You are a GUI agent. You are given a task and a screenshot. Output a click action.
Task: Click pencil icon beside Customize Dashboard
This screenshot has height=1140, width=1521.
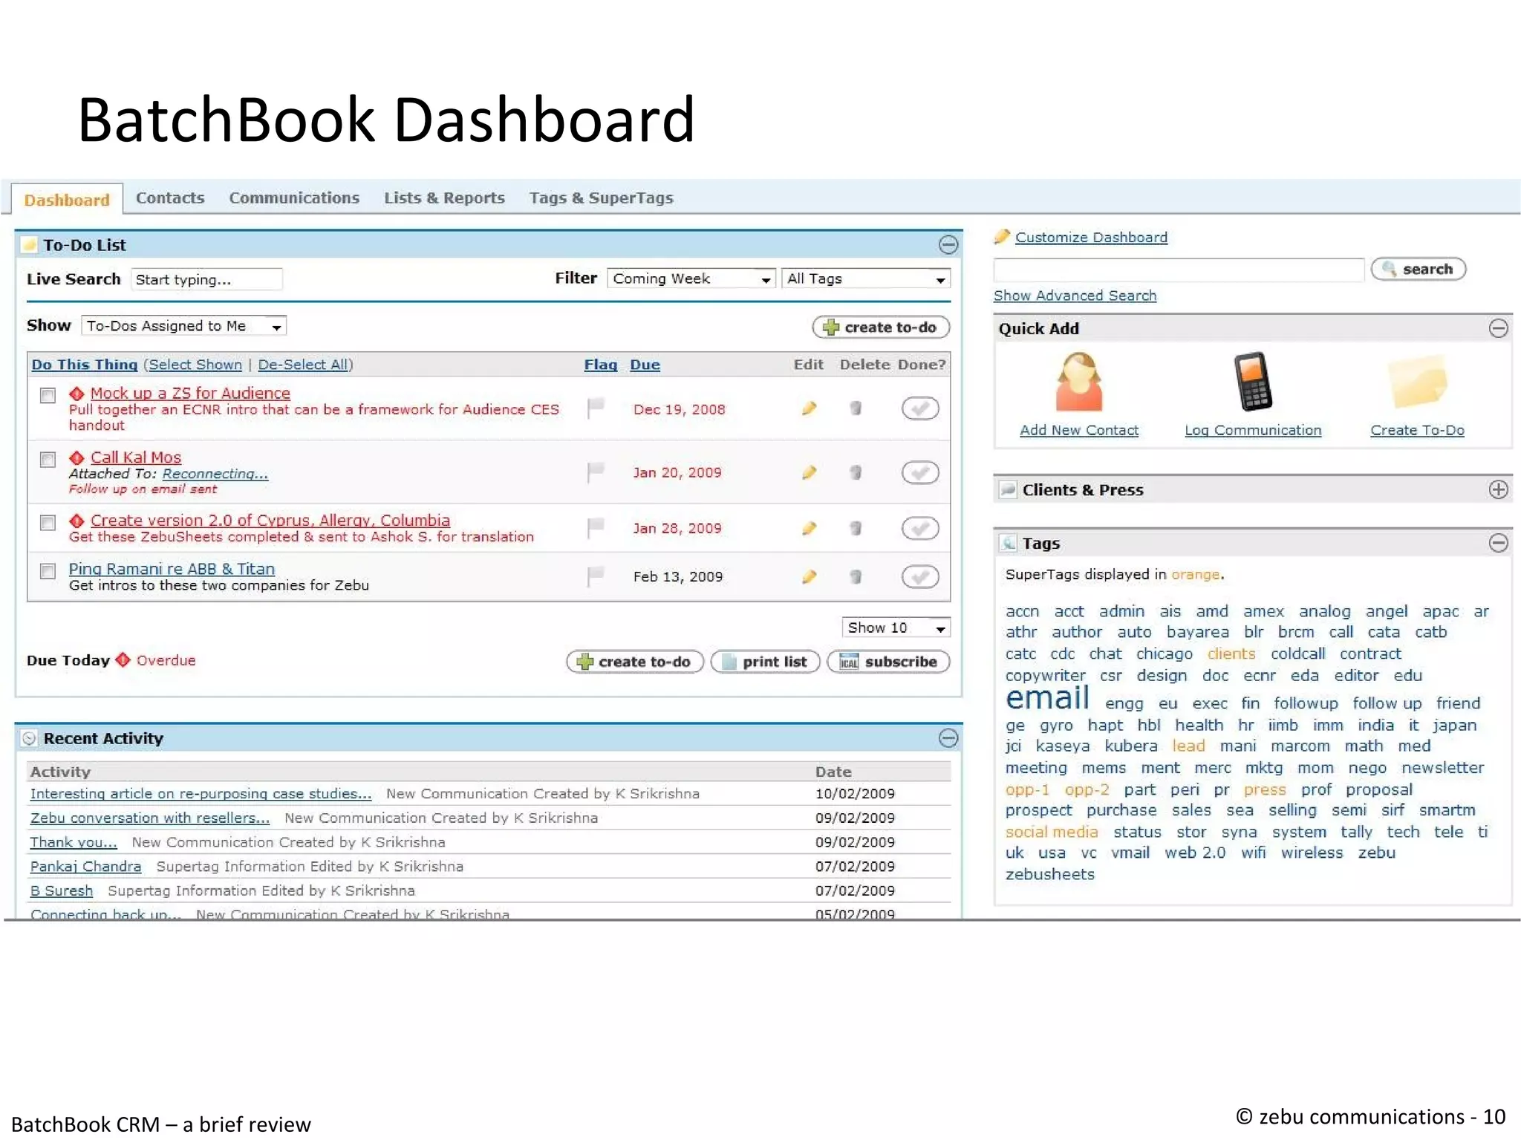[x=1002, y=237]
